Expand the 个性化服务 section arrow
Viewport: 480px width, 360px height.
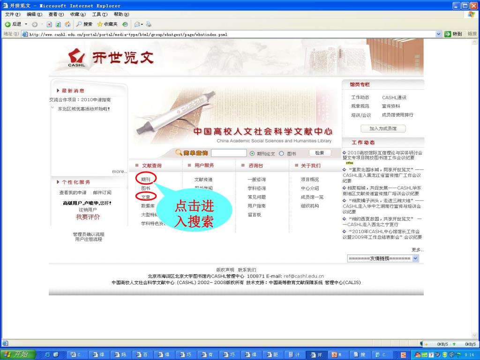pyautogui.click(x=58, y=182)
